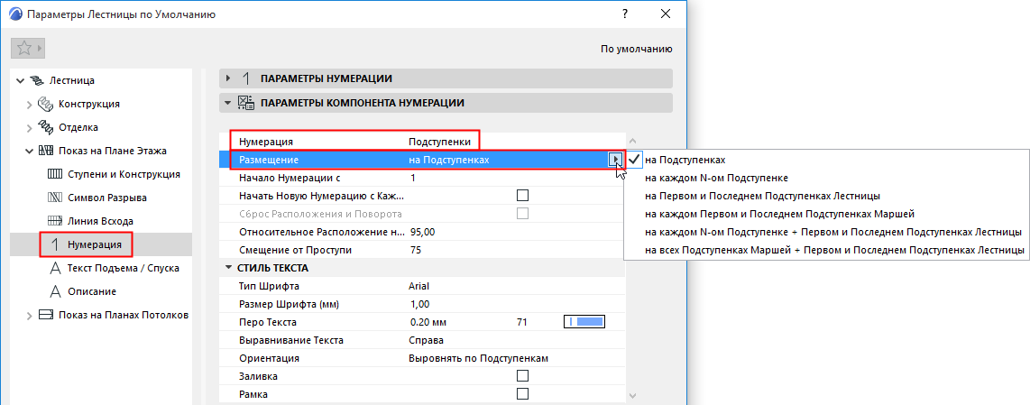
Task: Click the Линия Всхода icon
Action: (55, 221)
